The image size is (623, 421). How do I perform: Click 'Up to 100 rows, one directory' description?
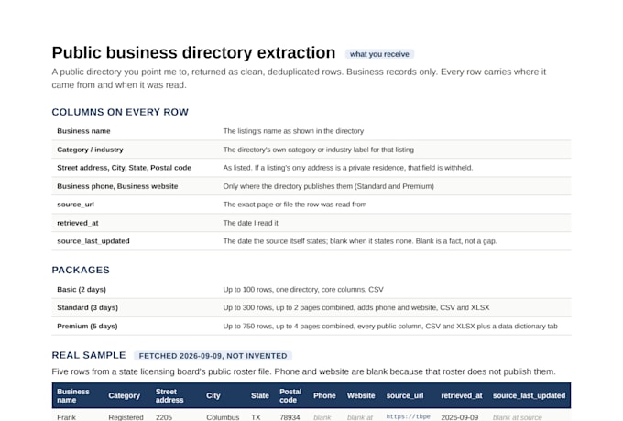pyautogui.click(x=302, y=289)
